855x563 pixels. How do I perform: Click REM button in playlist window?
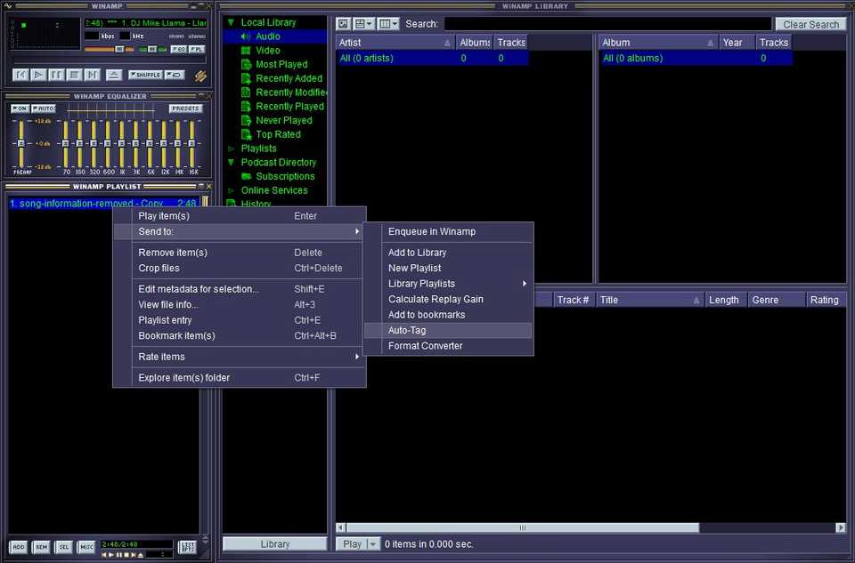point(41,547)
